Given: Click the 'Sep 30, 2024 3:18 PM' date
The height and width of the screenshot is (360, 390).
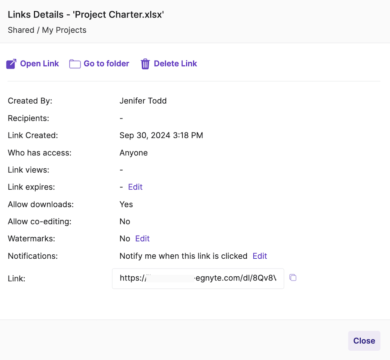Looking at the screenshot, I should [161, 135].
